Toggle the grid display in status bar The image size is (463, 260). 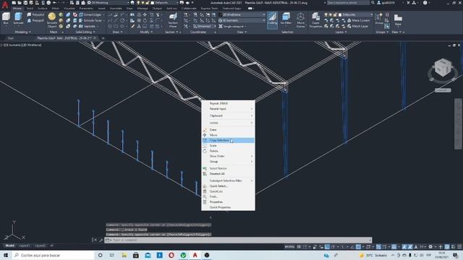[x=299, y=247]
